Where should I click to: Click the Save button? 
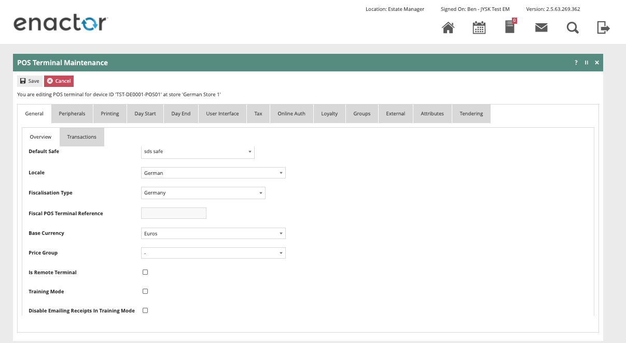[30, 81]
